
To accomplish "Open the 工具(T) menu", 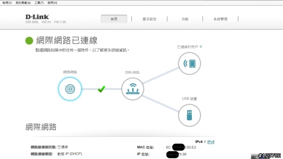I will pos(39,3).
